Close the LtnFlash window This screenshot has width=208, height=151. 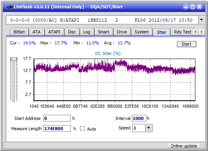point(199,7)
